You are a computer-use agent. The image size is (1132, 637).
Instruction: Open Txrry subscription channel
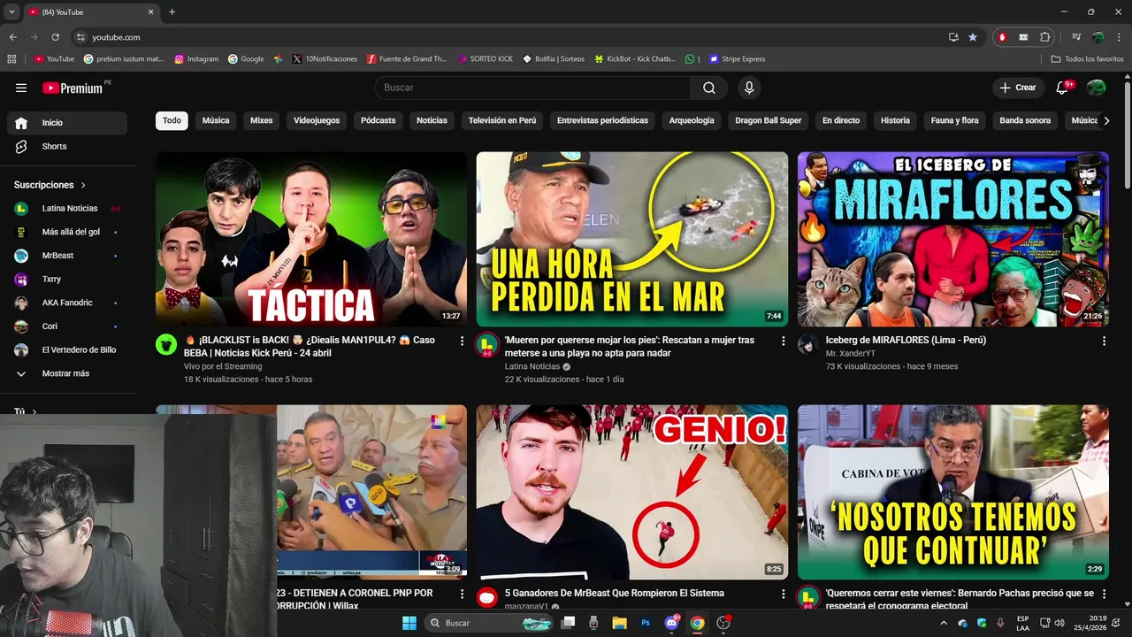[x=67, y=279]
